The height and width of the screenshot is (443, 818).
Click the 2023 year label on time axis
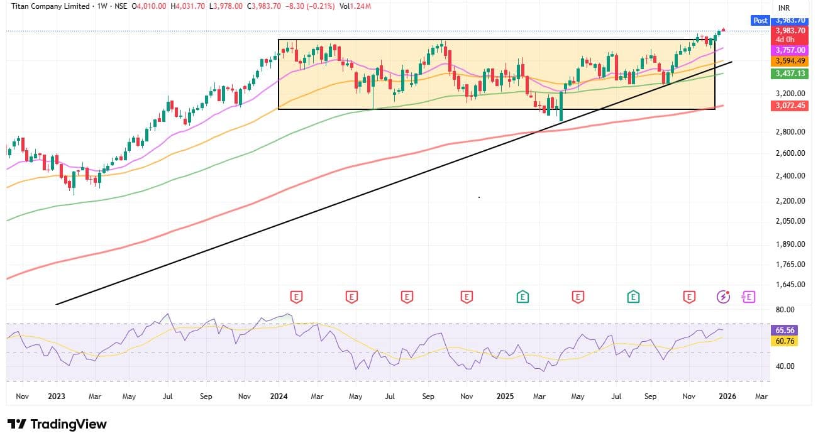(x=57, y=397)
